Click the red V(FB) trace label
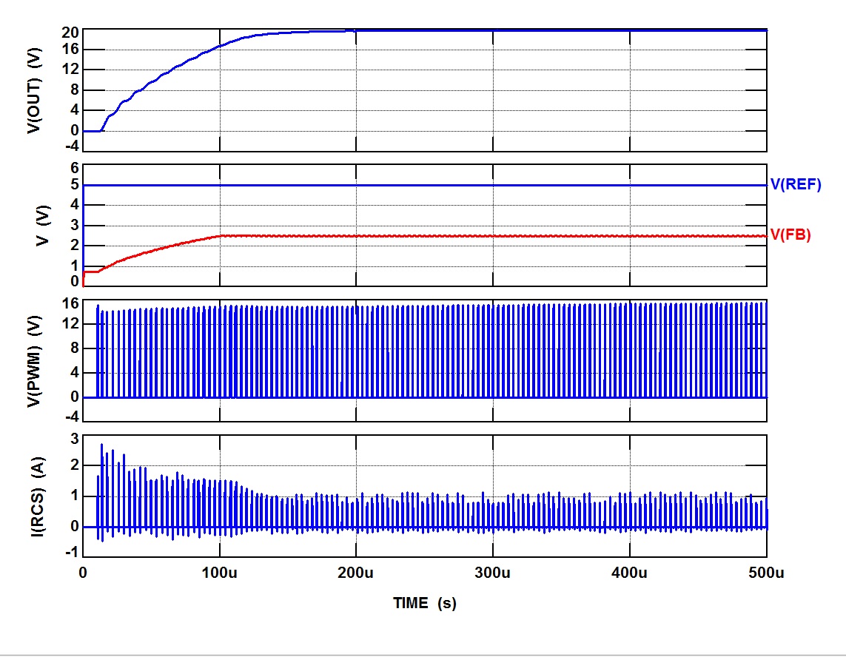The height and width of the screenshot is (657, 846). click(791, 235)
